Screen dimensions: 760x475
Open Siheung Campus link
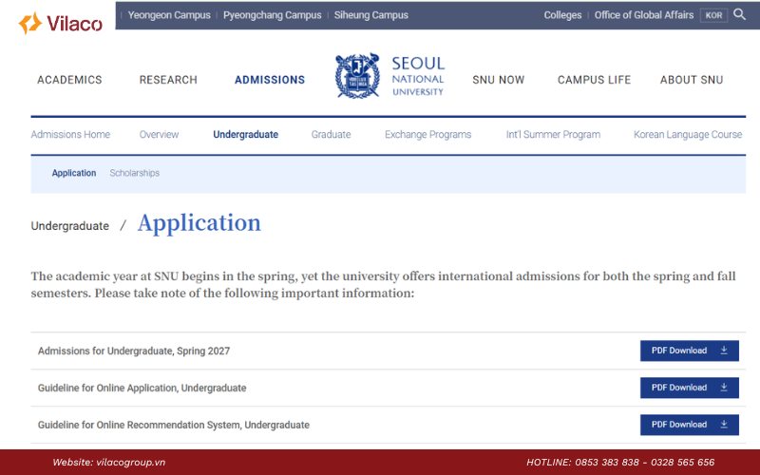pyautogui.click(x=370, y=15)
